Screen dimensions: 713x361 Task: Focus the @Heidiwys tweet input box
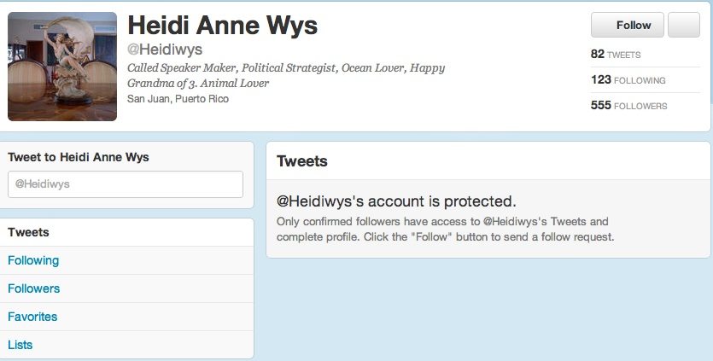coord(126,184)
